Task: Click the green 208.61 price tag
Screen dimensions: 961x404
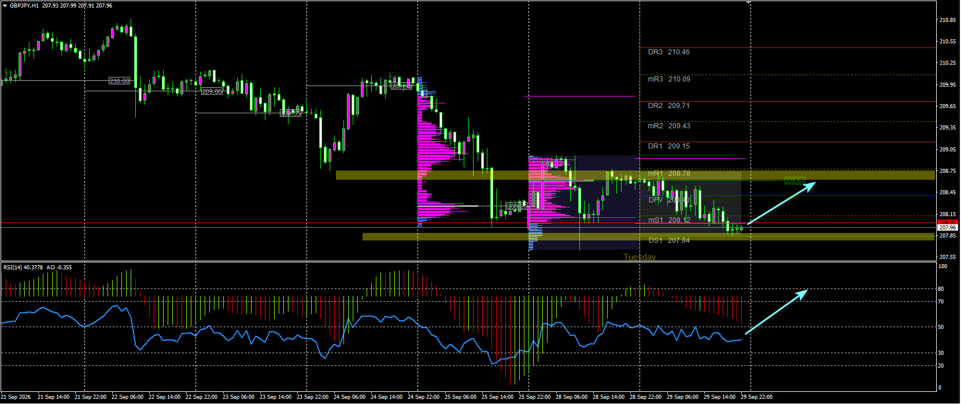Action: pos(794,181)
